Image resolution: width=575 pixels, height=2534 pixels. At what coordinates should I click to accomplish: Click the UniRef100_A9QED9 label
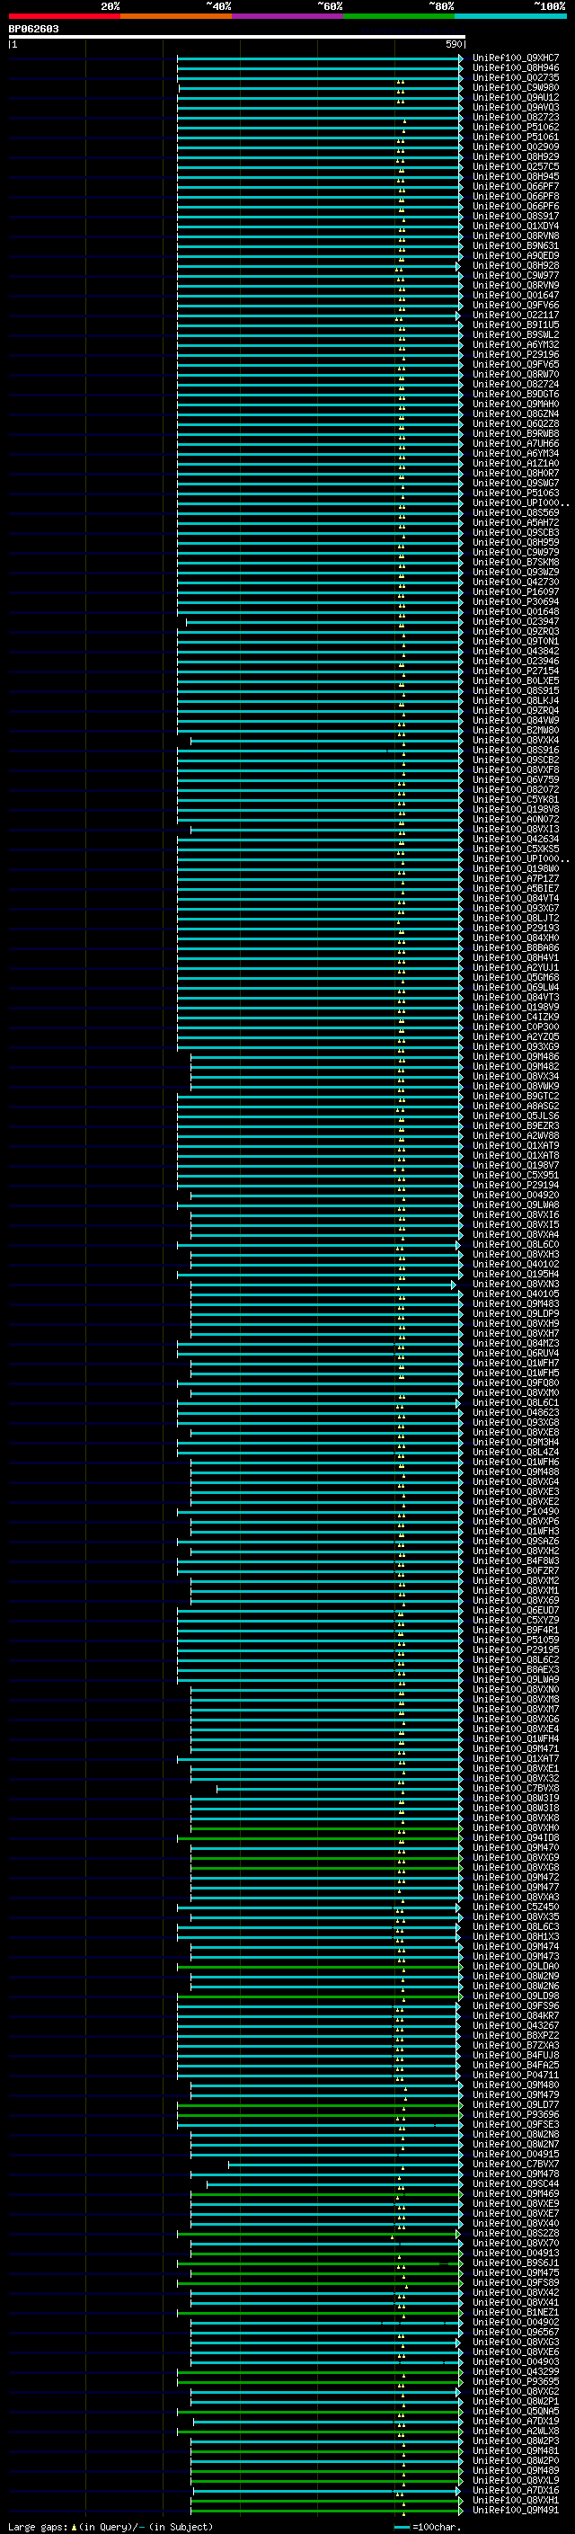pyautogui.click(x=516, y=256)
